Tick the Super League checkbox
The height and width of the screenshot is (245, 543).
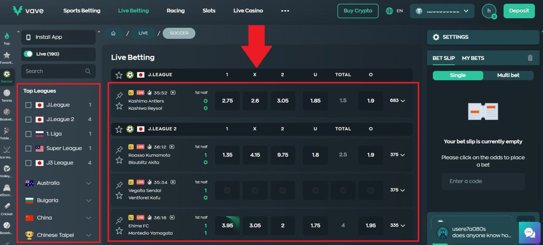[29, 148]
